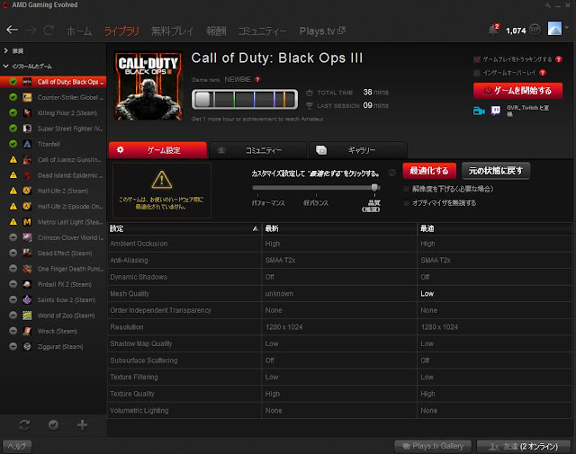The width and height of the screenshot is (576, 454).
Task: Click the RP reward points coin
Action: [535, 30]
